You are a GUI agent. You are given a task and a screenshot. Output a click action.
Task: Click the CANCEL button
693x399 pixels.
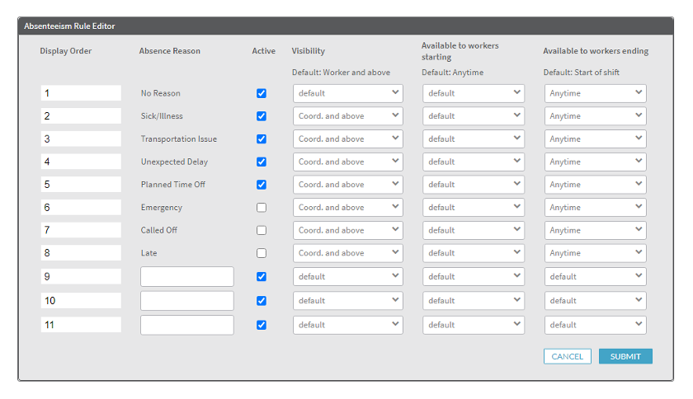pos(568,356)
